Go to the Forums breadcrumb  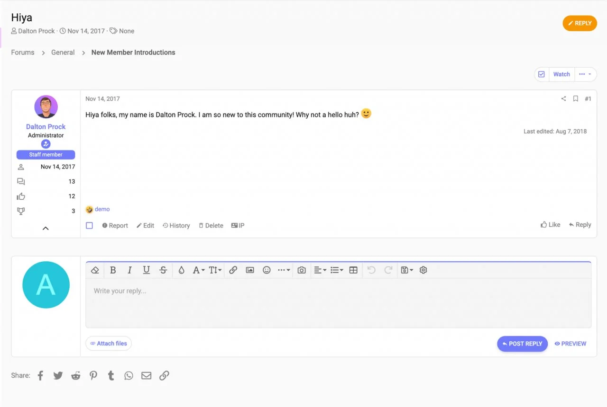coord(23,53)
